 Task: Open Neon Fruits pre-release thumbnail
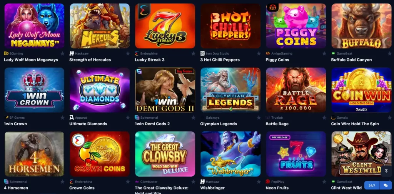[x=296, y=154]
